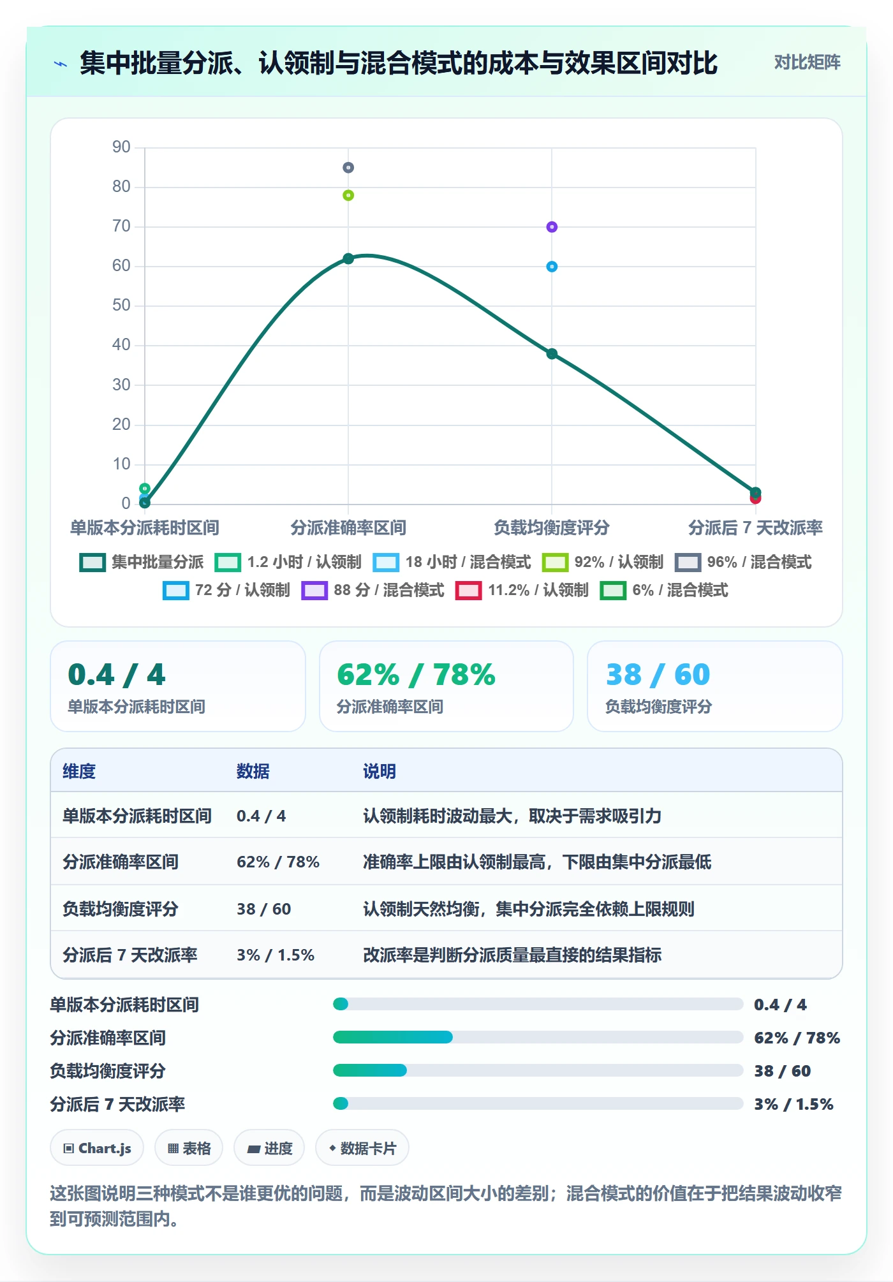893x1282 pixels.
Task: Click the 62 data point on the teal line
Action: (x=348, y=258)
